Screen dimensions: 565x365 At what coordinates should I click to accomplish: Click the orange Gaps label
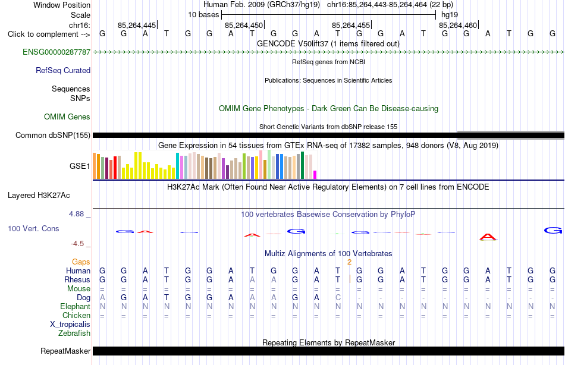coord(81,262)
